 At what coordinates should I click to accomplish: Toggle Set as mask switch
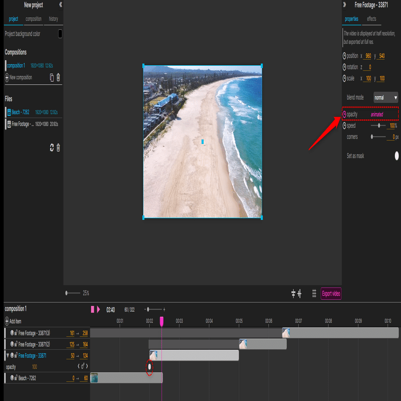click(x=397, y=155)
